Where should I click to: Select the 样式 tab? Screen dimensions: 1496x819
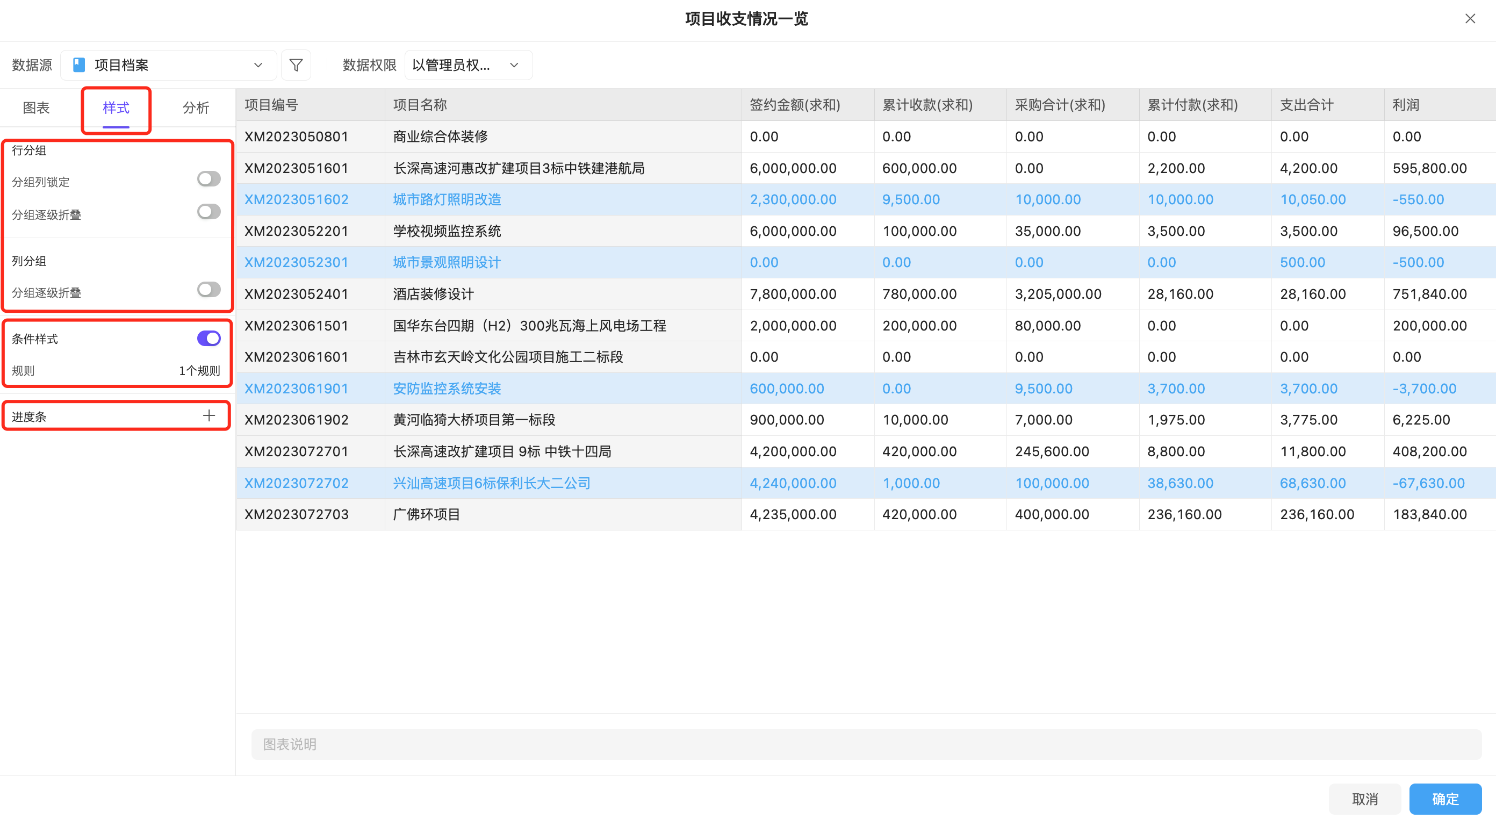tap(116, 107)
